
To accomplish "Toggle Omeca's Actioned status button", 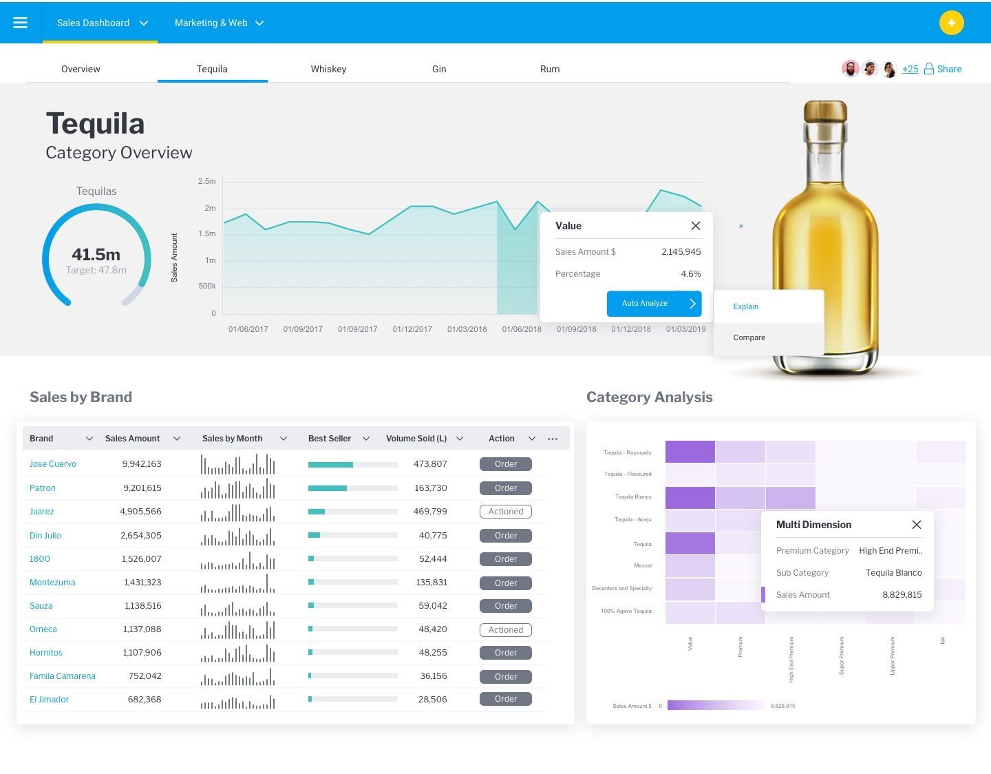I will [505, 630].
